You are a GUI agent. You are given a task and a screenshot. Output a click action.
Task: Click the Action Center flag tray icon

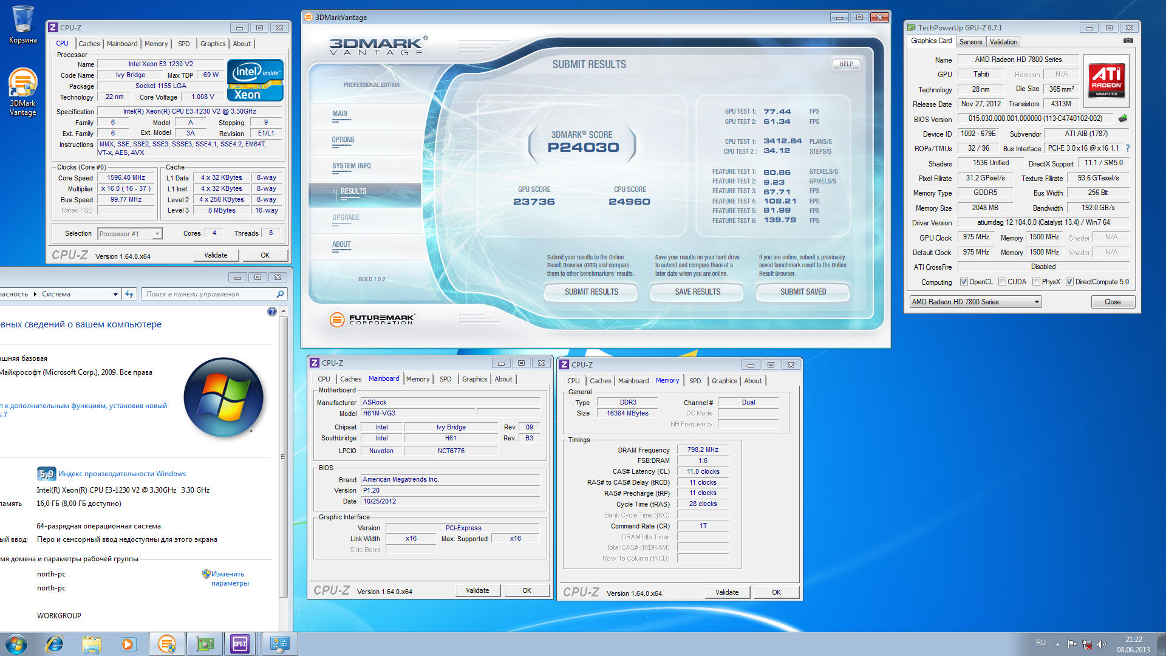[1072, 644]
